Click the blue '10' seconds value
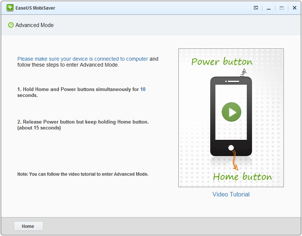The width and height of the screenshot is (302, 236). pos(143,89)
